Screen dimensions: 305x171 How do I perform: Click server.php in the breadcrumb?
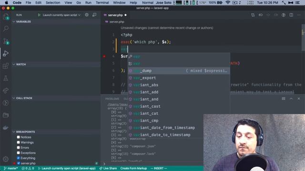[117, 22]
